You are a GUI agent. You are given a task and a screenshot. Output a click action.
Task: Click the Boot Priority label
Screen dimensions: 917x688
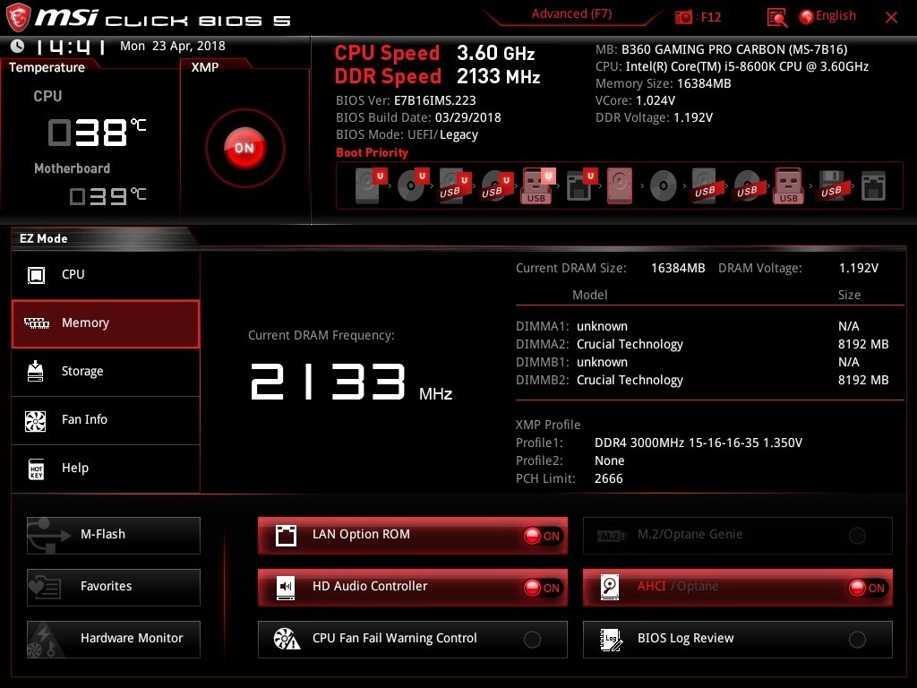point(372,152)
